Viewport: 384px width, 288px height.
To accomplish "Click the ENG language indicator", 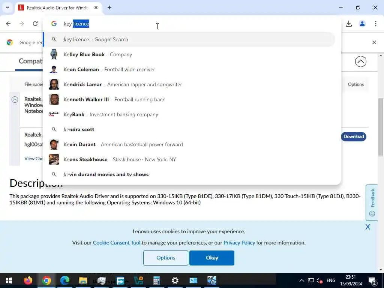I will (x=331, y=280).
